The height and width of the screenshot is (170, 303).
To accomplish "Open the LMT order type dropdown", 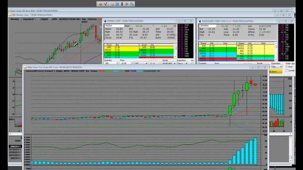I will (141, 63).
